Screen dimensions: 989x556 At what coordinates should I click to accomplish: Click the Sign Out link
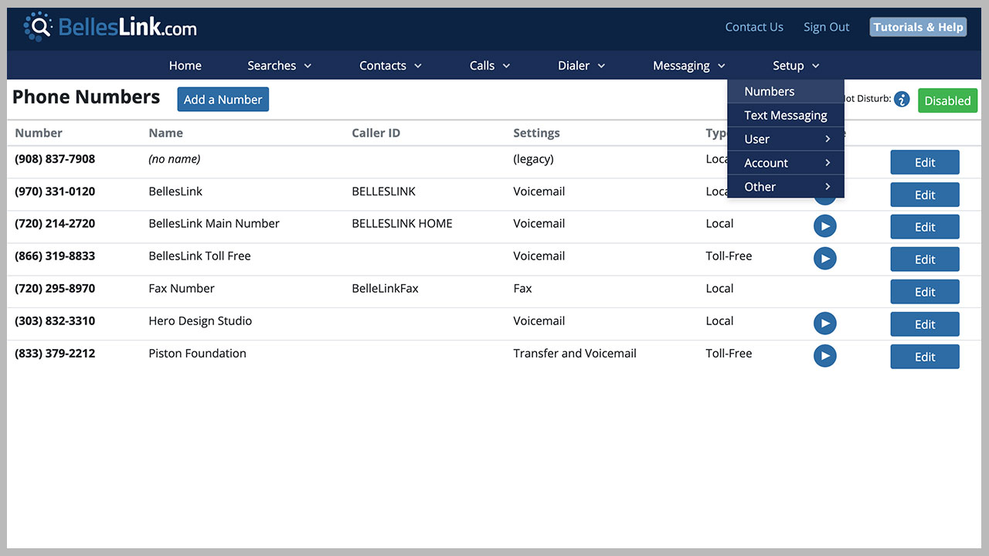click(x=826, y=27)
